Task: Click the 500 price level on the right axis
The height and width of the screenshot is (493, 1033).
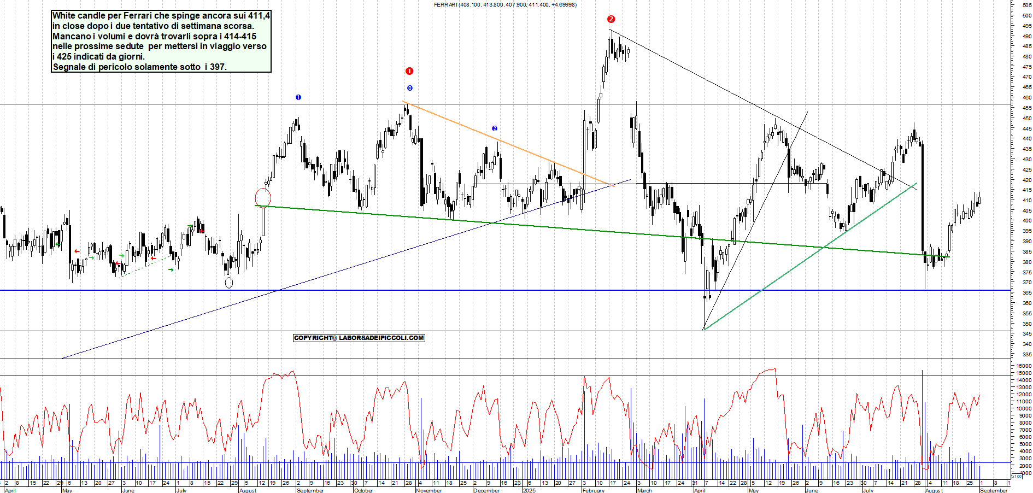Action: (x=1027, y=15)
